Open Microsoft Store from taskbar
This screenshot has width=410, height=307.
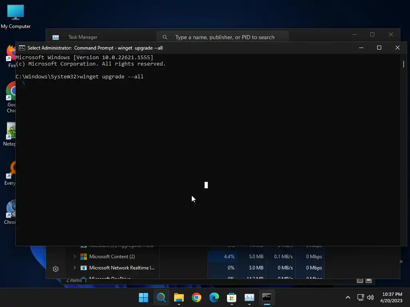[231, 297]
